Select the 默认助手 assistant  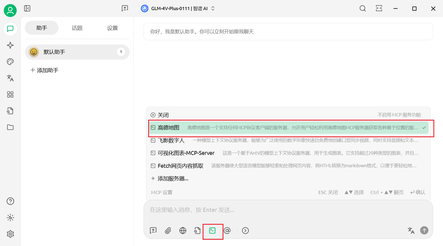pos(77,52)
